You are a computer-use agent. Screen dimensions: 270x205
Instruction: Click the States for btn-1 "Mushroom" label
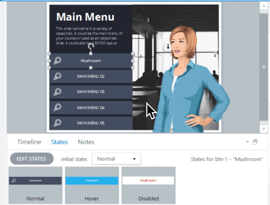[x=227, y=159]
